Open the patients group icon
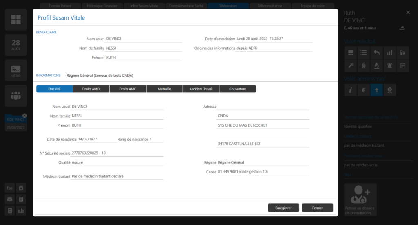The image size is (418, 225). tap(16, 96)
